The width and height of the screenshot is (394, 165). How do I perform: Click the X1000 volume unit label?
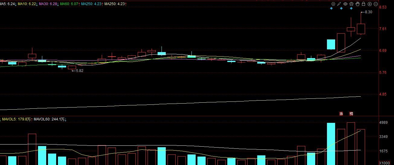(384, 163)
